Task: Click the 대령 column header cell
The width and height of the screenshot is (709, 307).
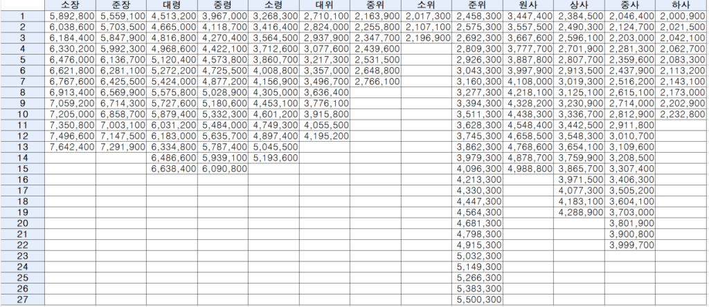Action: pyautogui.click(x=171, y=5)
